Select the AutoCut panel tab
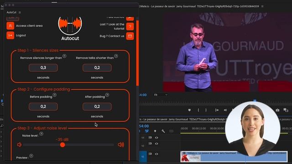Screen dimensions: 292x164 pos(11,12)
